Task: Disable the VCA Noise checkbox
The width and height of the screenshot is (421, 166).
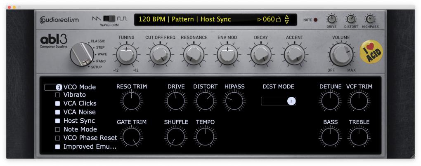Action: [57, 112]
